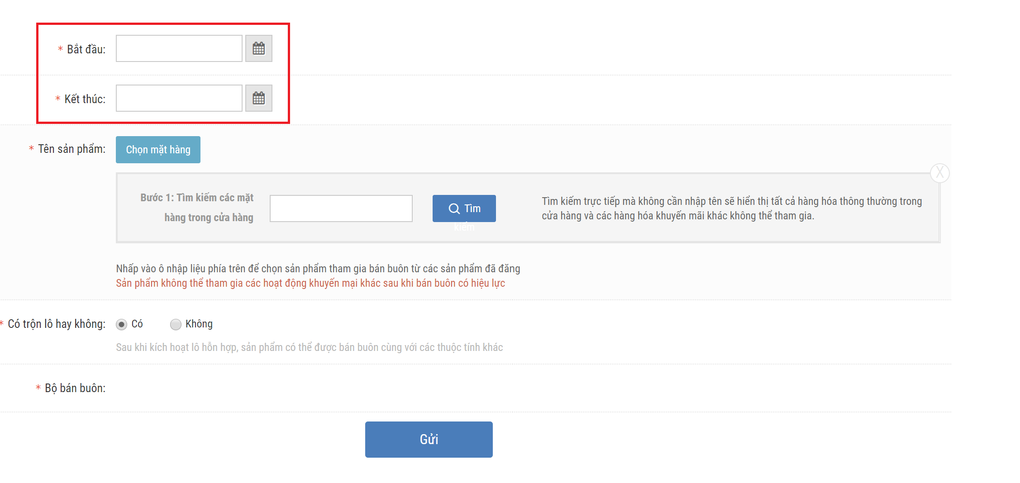The height and width of the screenshot is (483, 1020).
Task: Open the Bắt đầu calendar picker
Action: tap(258, 48)
